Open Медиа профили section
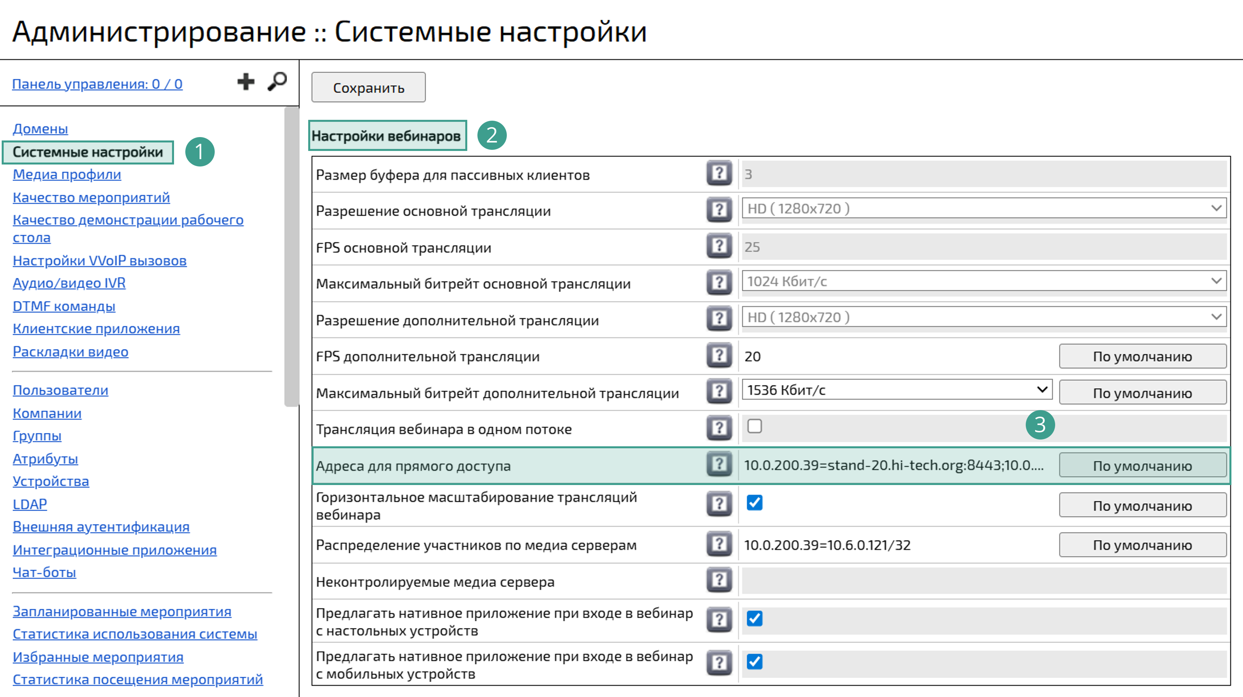Image resolution: width=1243 pixels, height=697 pixels. coord(67,175)
